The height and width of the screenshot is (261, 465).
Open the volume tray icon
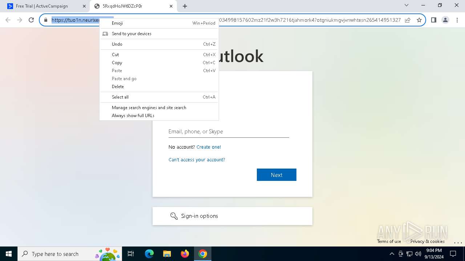[418, 254]
